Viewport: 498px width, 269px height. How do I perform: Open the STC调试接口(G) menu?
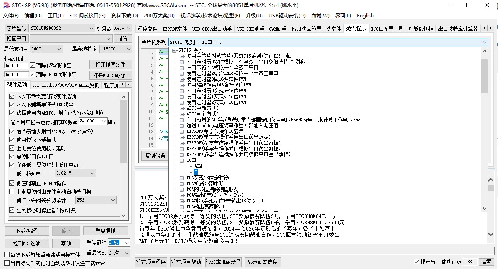(x=87, y=16)
